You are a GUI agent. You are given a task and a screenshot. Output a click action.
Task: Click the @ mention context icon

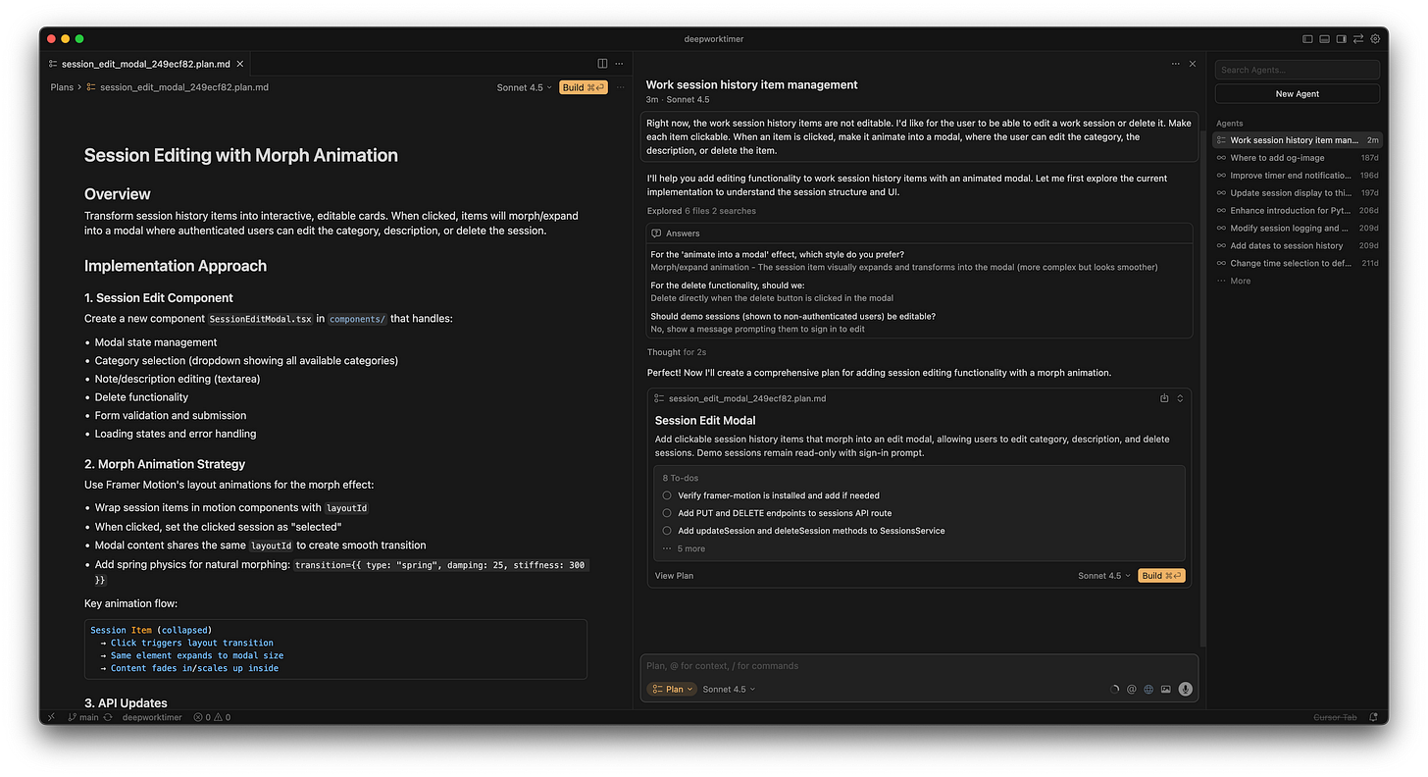pyautogui.click(x=1131, y=690)
